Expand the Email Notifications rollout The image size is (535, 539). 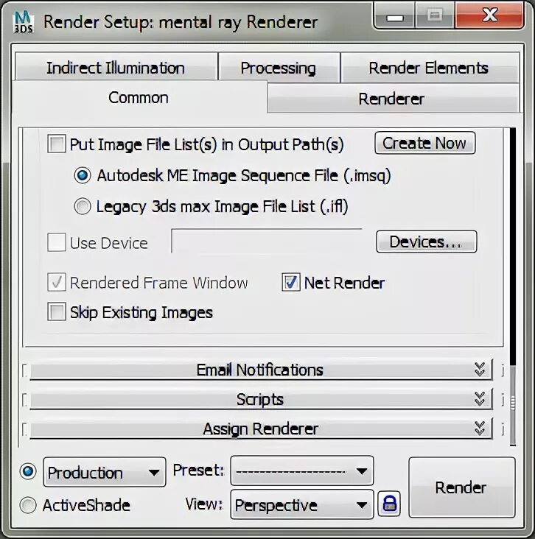click(x=261, y=370)
